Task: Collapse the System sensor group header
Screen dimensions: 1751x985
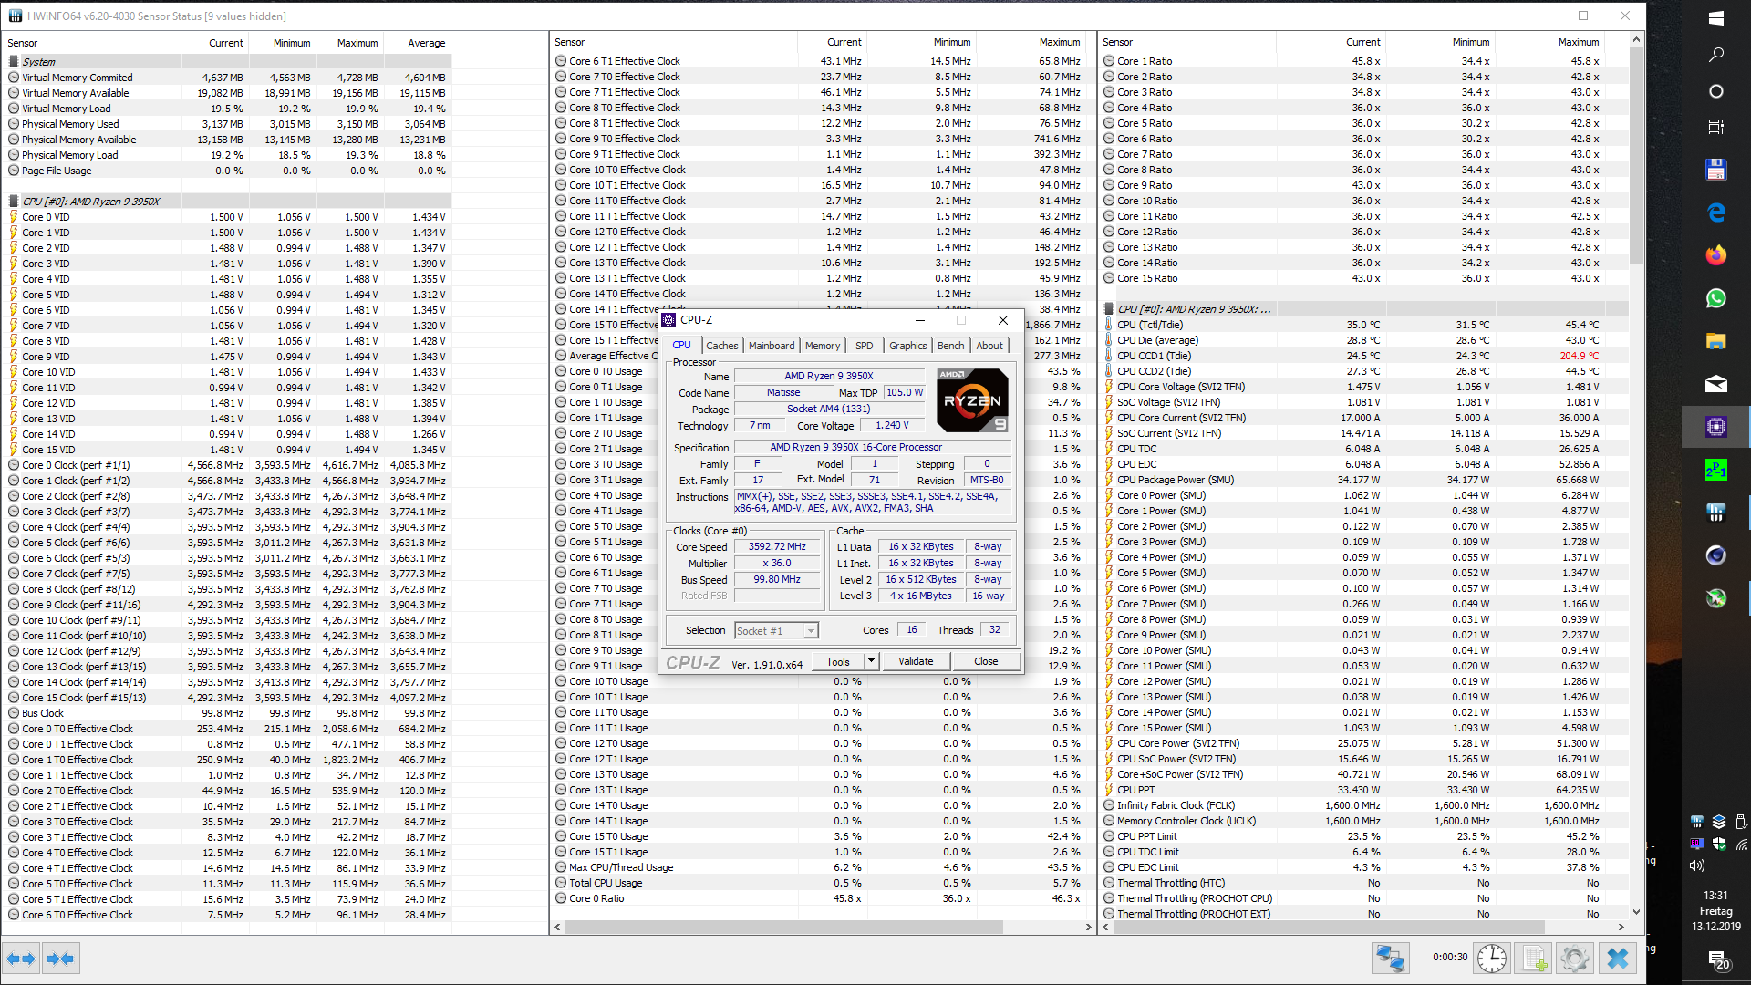Action: coord(38,62)
